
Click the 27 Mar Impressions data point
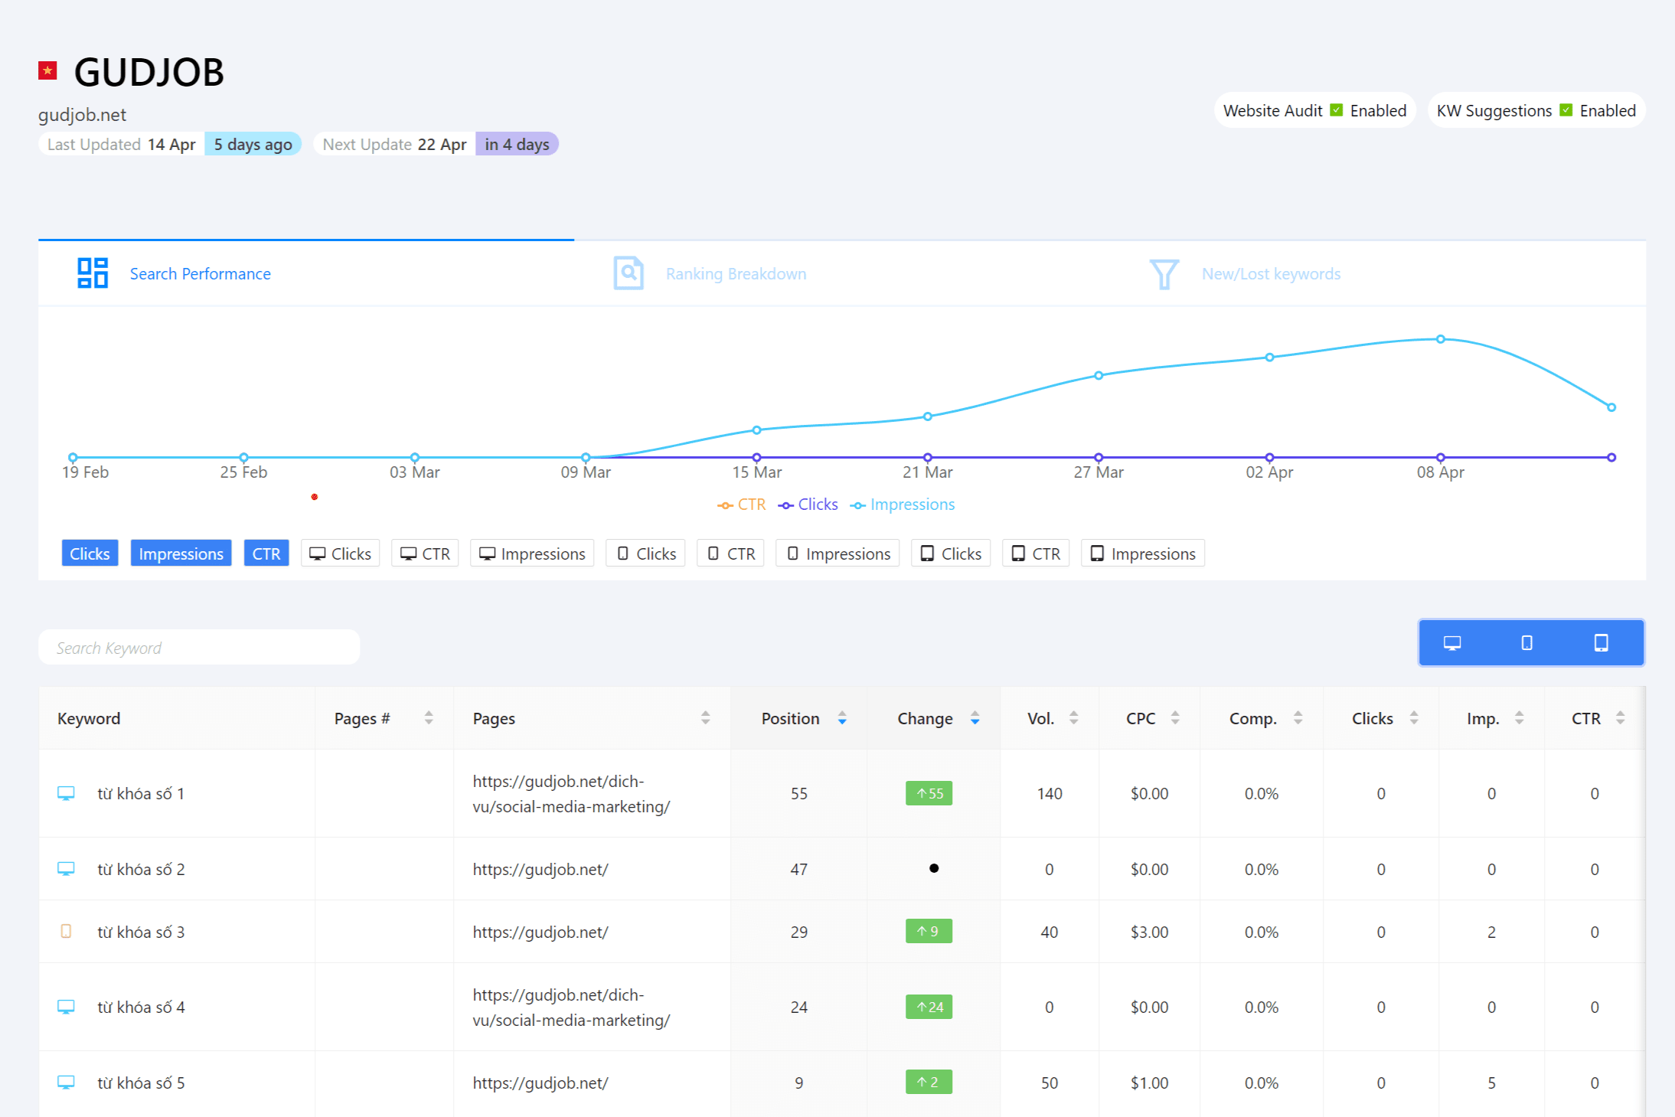coord(1099,375)
